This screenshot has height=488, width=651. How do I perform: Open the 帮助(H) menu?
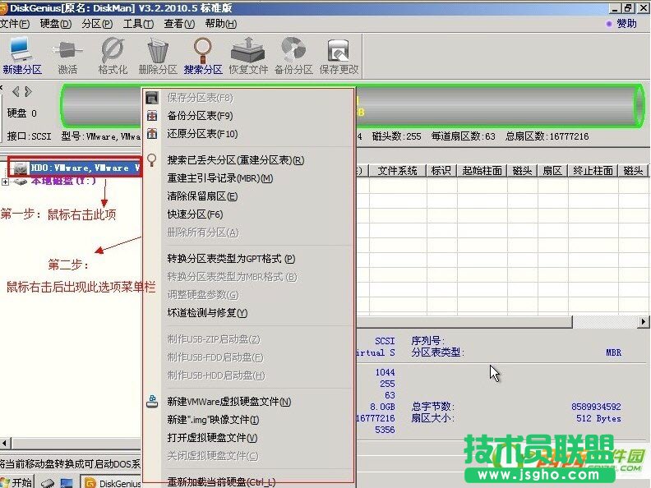pyautogui.click(x=221, y=24)
